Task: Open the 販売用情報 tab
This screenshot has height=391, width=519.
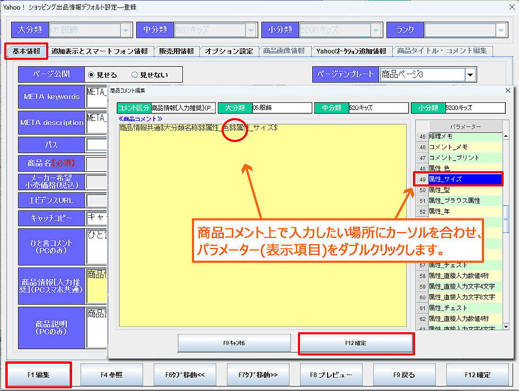Action: [176, 51]
